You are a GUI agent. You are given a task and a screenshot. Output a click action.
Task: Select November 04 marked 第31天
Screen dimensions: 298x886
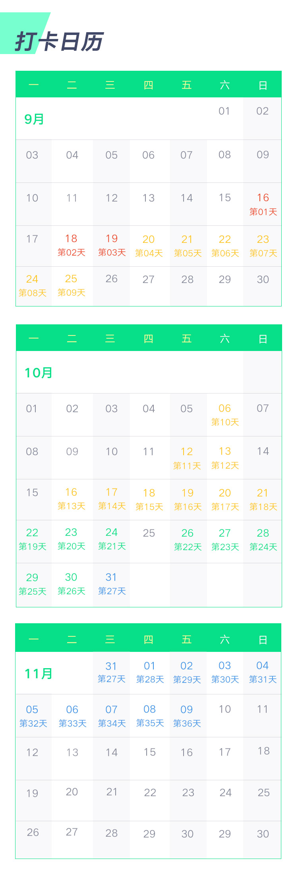point(263,672)
